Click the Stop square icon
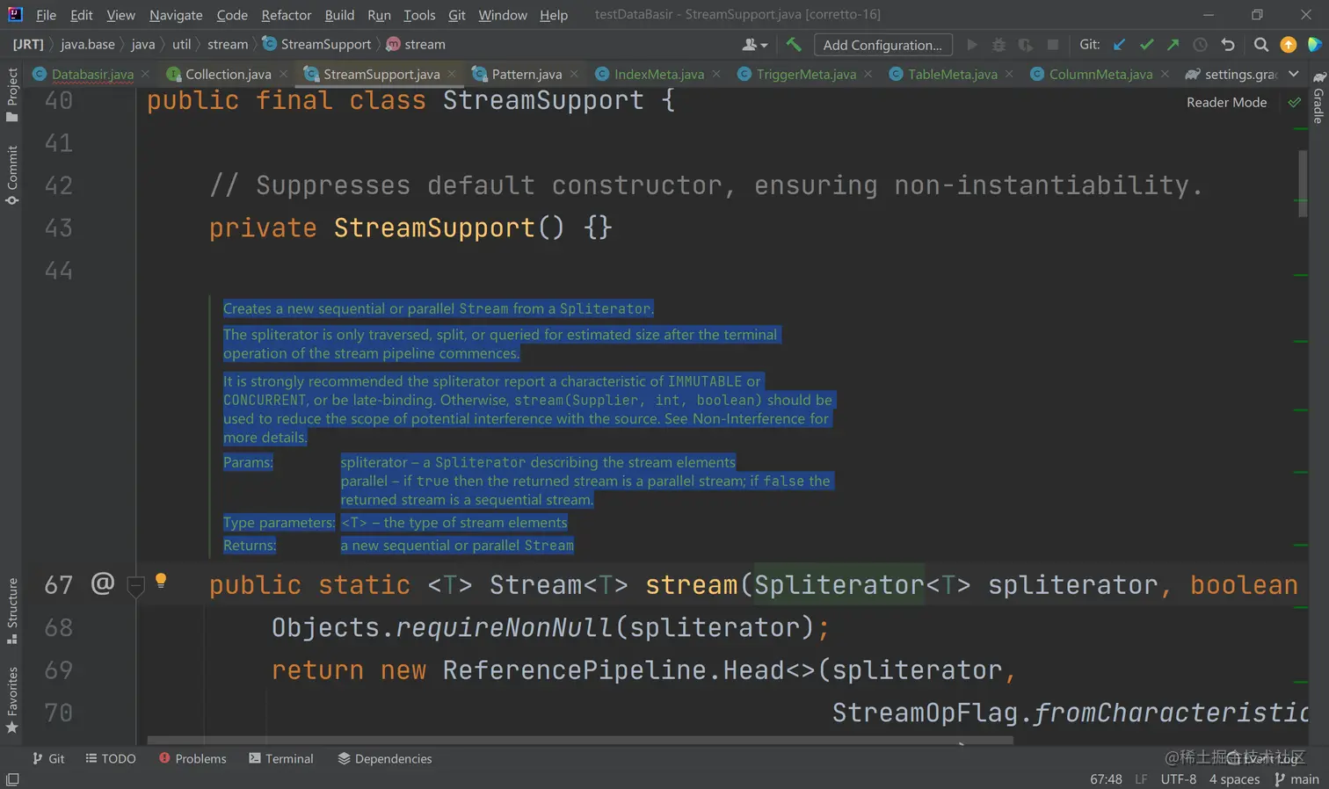This screenshot has height=789, width=1329. 1052,44
